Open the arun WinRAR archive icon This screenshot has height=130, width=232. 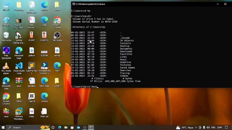pos(19,82)
